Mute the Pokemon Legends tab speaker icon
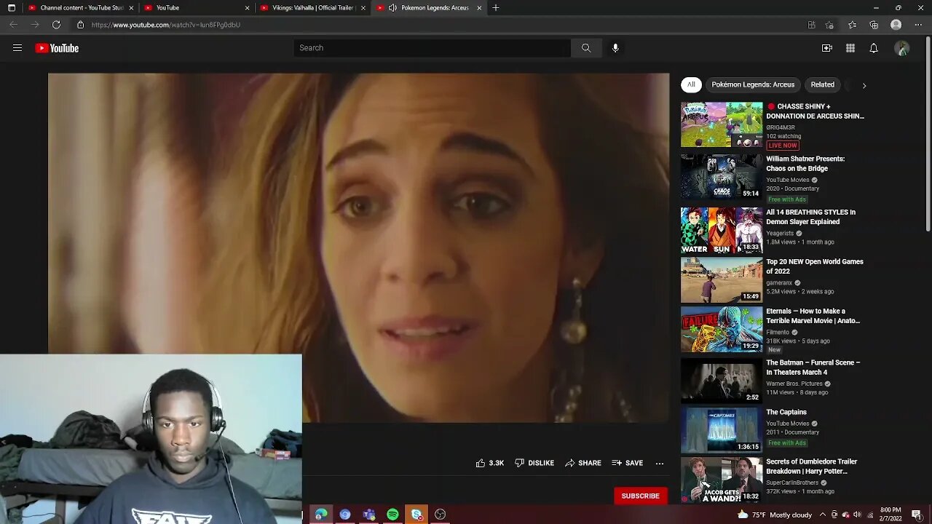Viewport: 932px width, 524px height. (392, 7)
